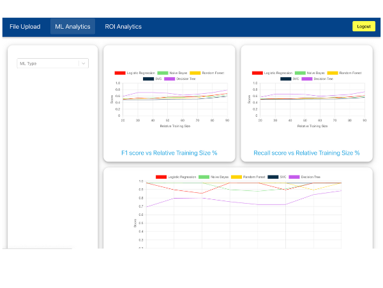Open the ROI Analytics tab
383x288 pixels.
point(123,27)
